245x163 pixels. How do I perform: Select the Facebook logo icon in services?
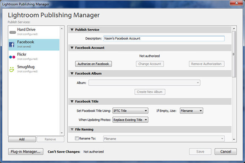point(12,44)
